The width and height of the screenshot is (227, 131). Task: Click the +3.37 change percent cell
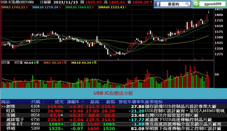click(x=76, y=116)
